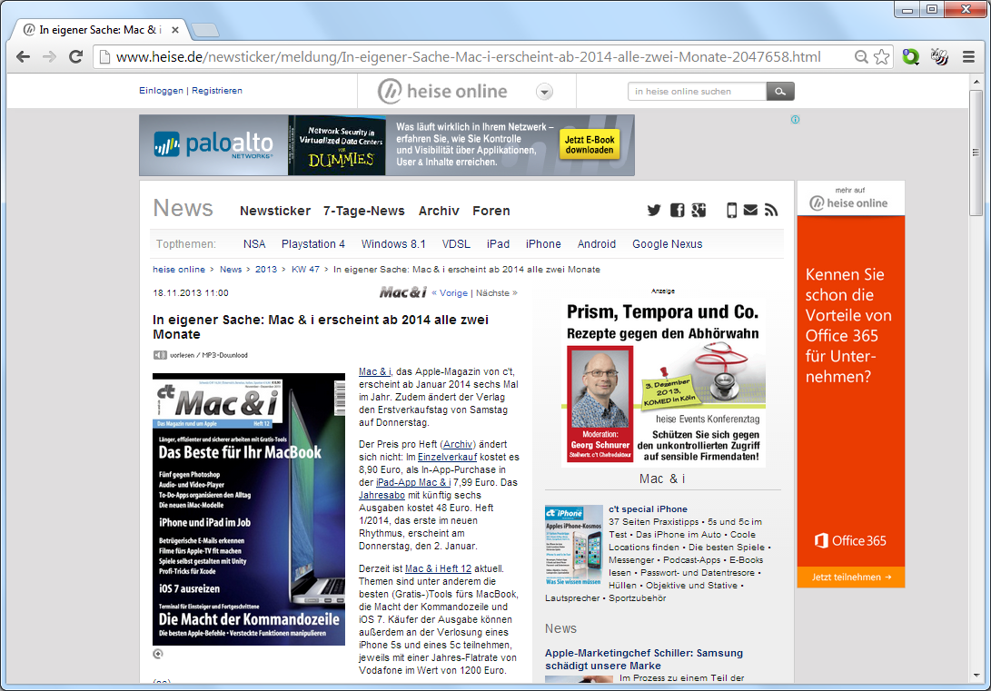
Task: Click the speaker vorlesen icon
Action: pos(160,355)
